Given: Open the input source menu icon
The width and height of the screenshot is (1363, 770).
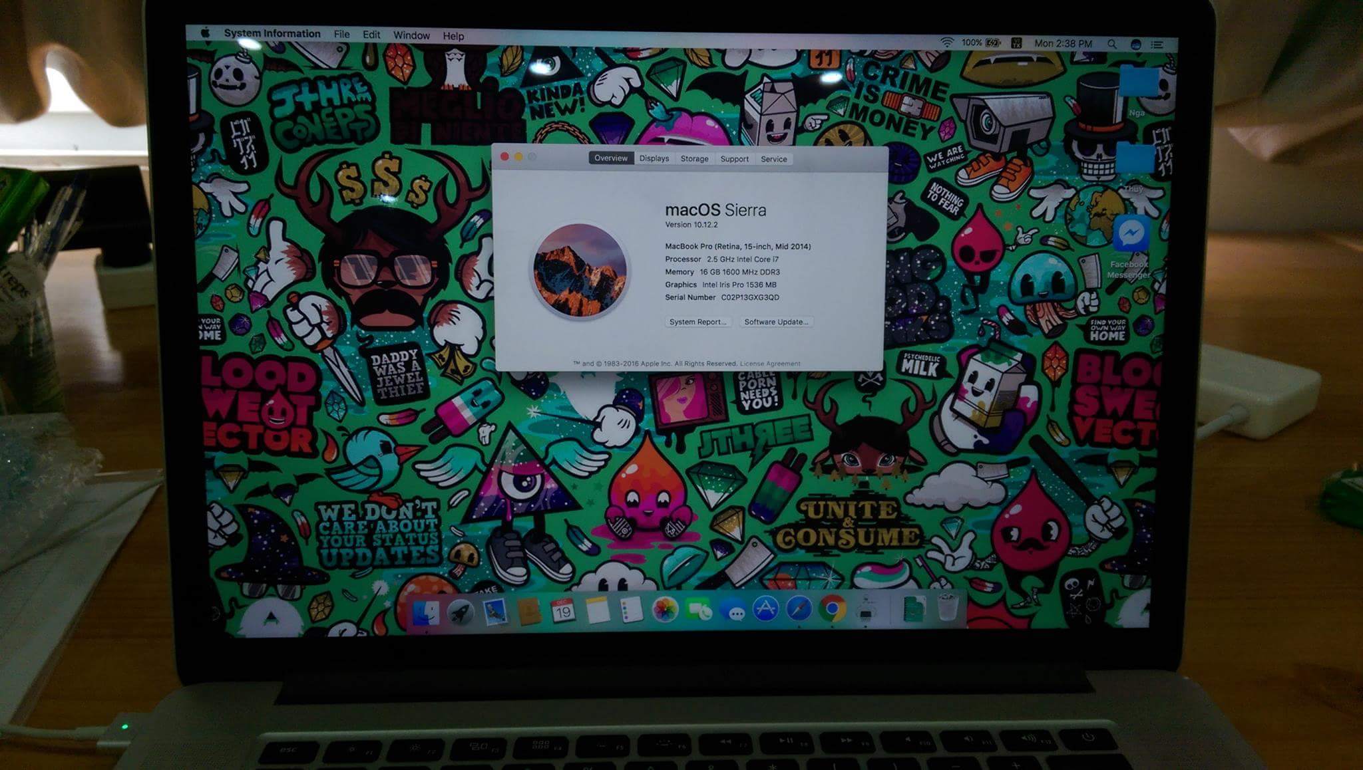Looking at the screenshot, I should 1016,43.
